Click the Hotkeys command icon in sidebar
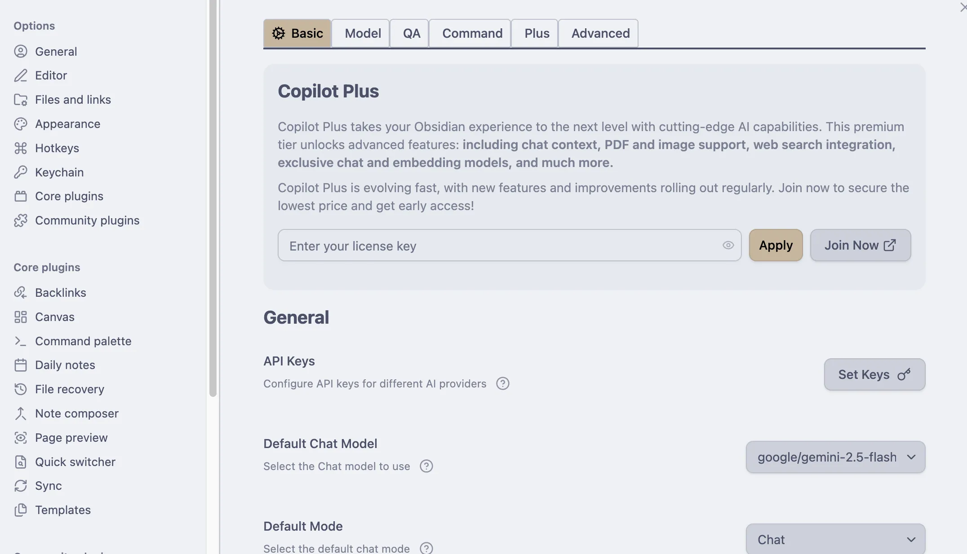The height and width of the screenshot is (554, 967). click(x=21, y=148)
